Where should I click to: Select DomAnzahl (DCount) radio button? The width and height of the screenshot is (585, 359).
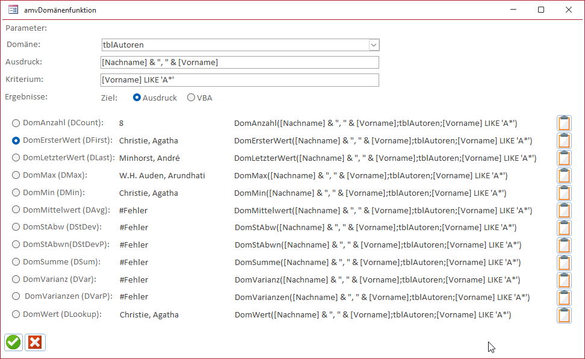(x=16, y=123)
